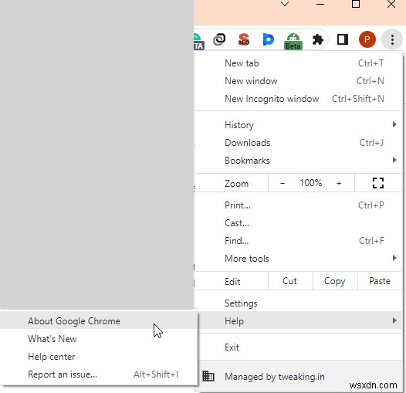
Task: Open Settings from the menu
Action: tap(299, 303)
